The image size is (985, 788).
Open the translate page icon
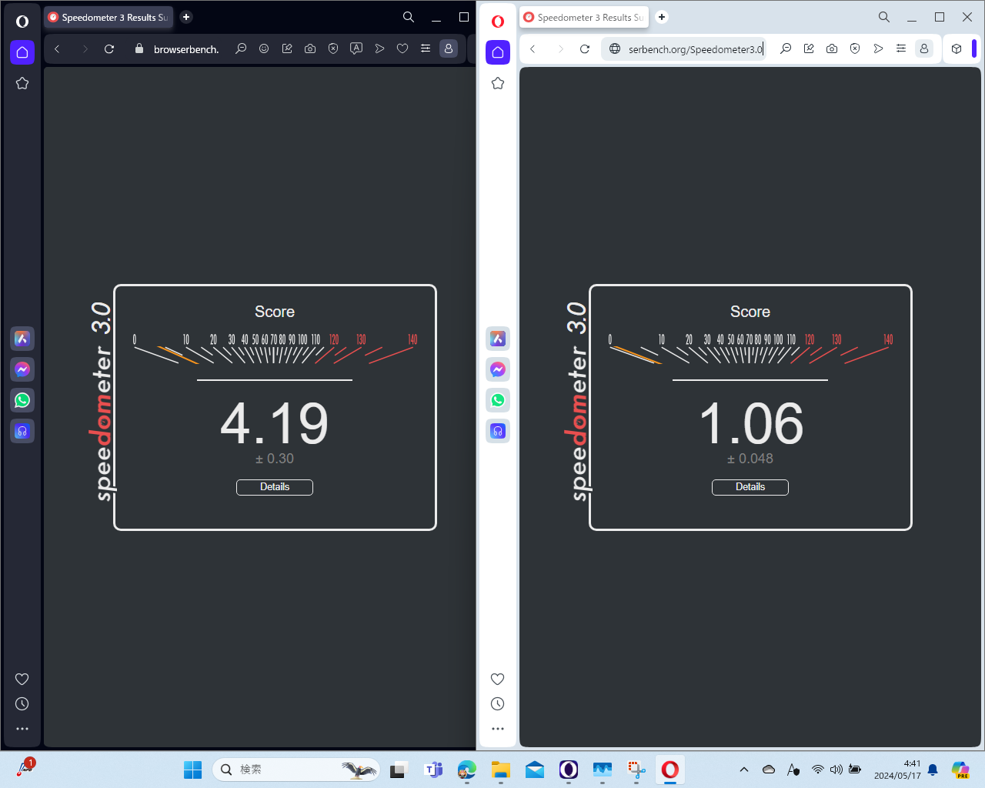tap(356, 48)
